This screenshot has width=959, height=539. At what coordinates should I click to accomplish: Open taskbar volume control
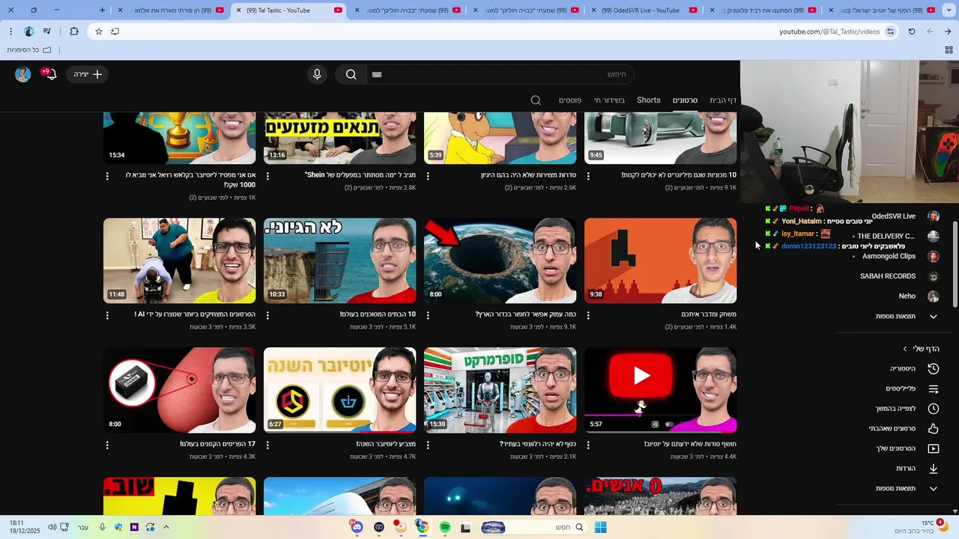pos(52,527)
